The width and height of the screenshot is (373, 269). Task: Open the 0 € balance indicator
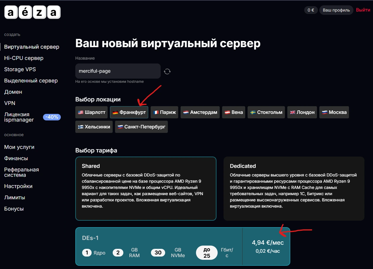click(x=310, y=10)
